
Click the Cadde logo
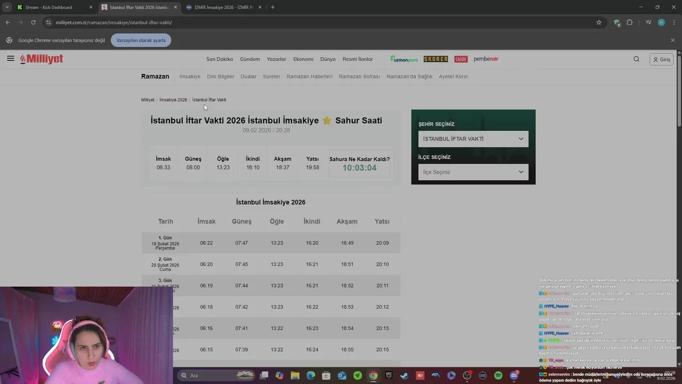click(461, 59)
